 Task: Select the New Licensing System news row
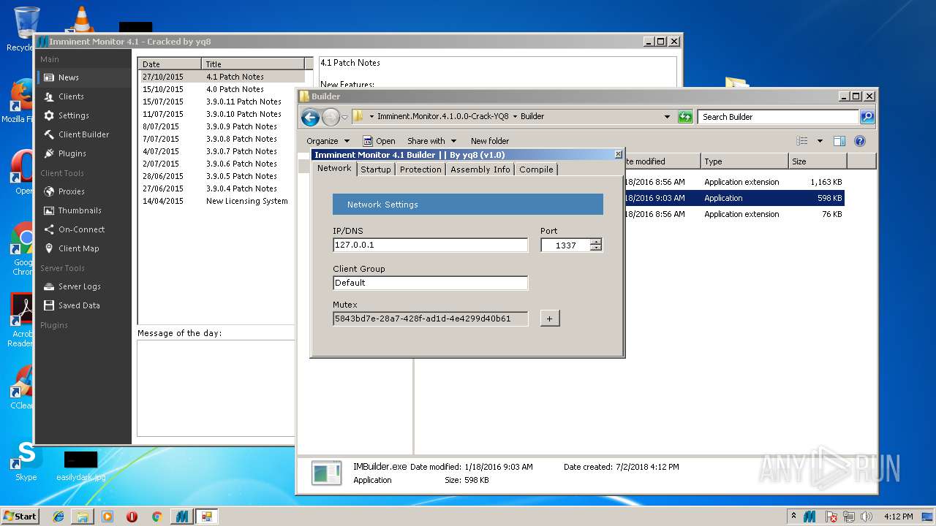[x=222, y=201]
